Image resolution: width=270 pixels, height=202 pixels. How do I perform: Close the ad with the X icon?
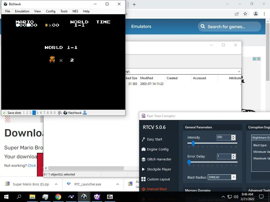[x=259, y=59]
